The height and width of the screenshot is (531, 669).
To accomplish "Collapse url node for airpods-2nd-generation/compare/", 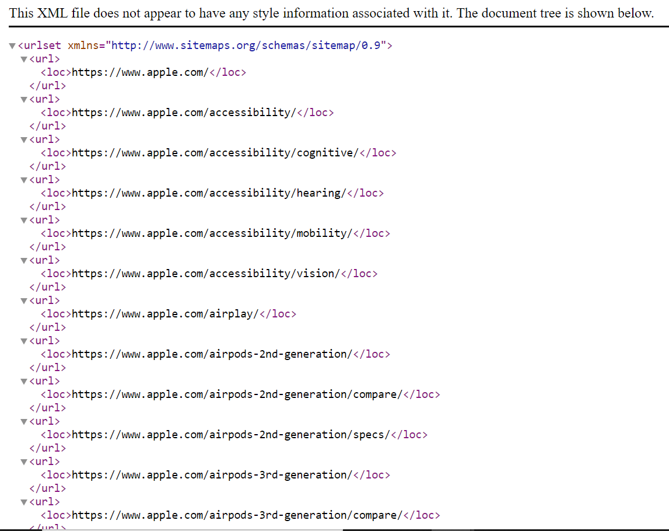I will (24, 381).
